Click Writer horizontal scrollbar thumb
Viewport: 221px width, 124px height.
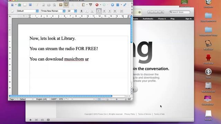[60, 96]
